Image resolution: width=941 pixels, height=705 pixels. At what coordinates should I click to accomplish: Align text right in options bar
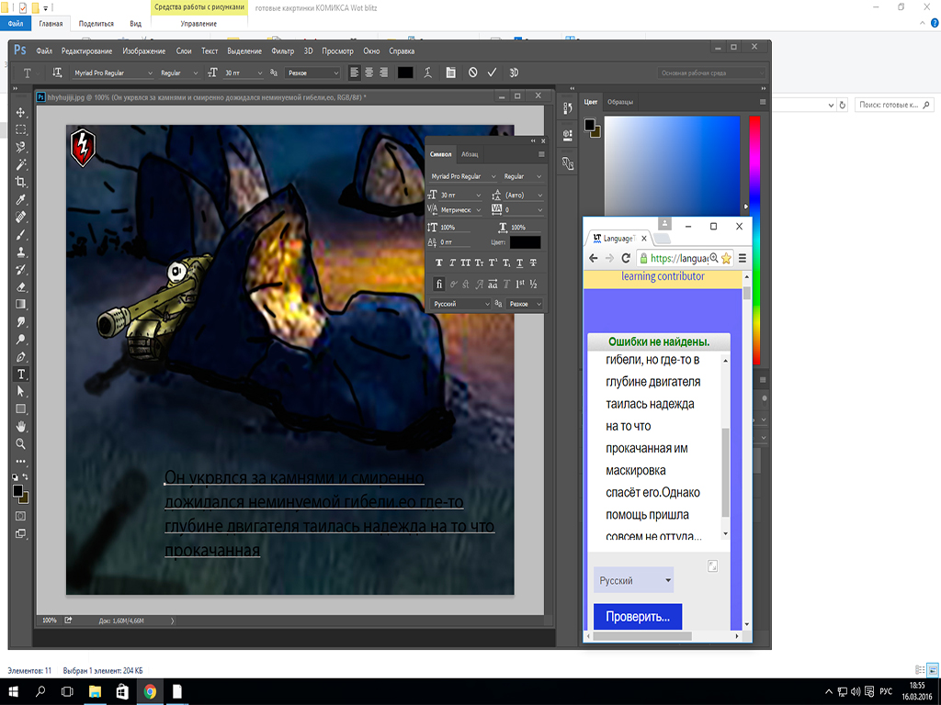click(x=383, y=73)
